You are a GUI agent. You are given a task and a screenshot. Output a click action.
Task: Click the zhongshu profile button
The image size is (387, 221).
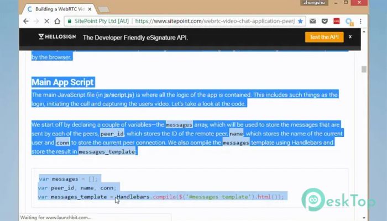314,2
